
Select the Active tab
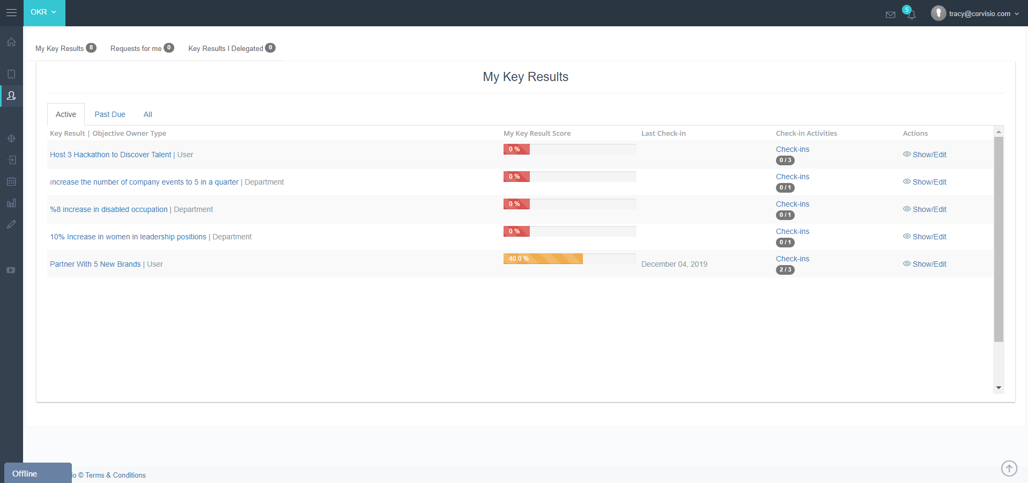coord(66,114)
